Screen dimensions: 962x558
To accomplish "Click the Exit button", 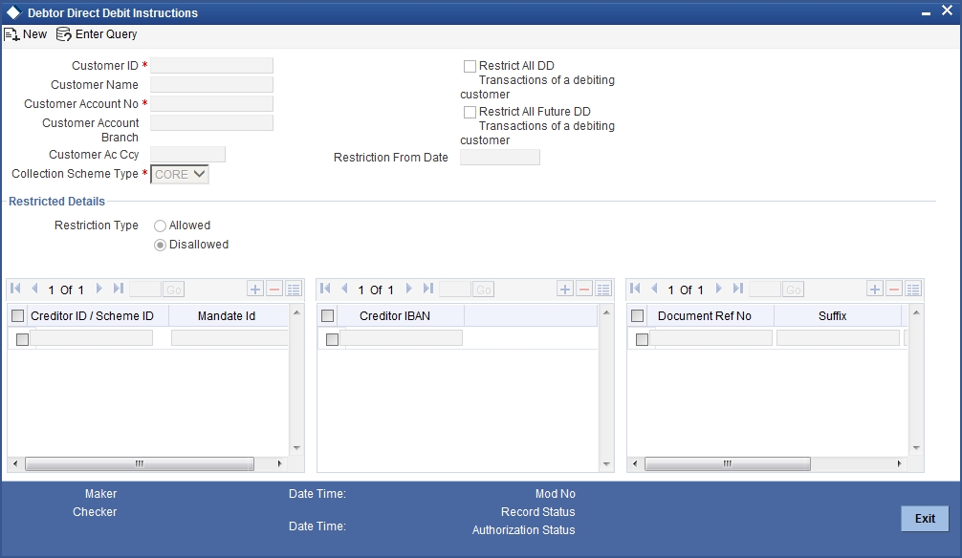I will (925, 519).
